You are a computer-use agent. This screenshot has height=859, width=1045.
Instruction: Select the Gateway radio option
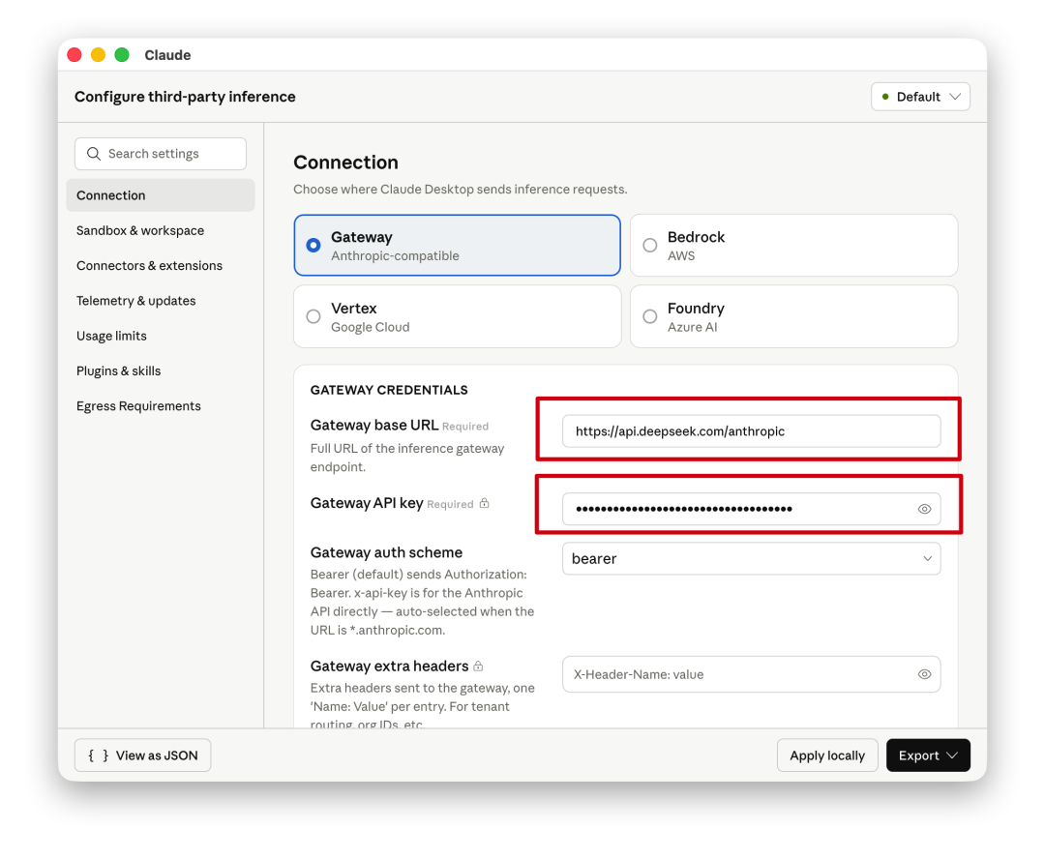(x=313, y=246)
